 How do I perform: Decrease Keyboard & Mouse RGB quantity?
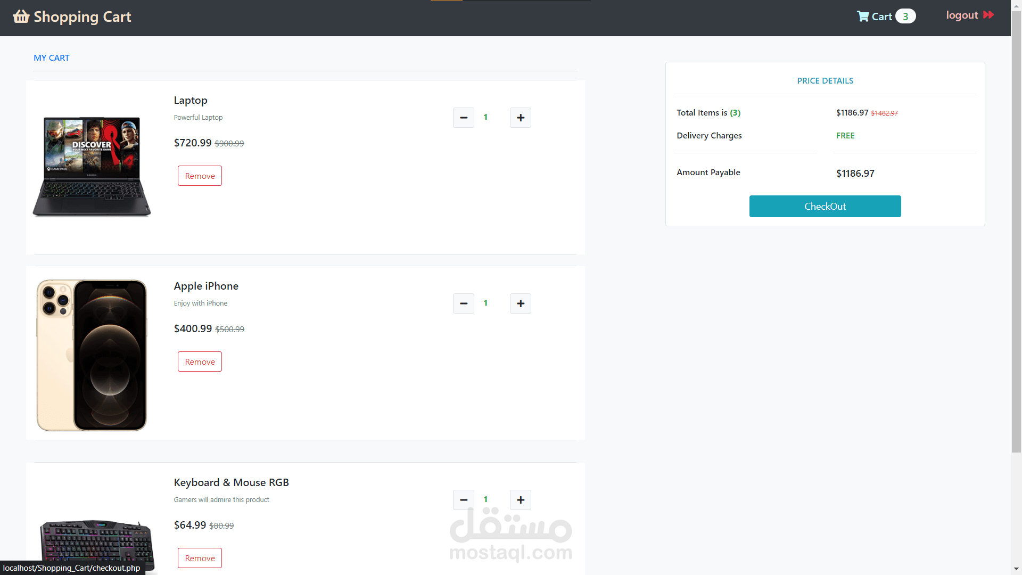click(463, 500)
